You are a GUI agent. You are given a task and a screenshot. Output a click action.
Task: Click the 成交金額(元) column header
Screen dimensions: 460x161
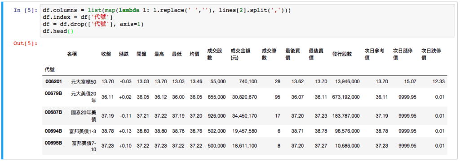(240, 54)
